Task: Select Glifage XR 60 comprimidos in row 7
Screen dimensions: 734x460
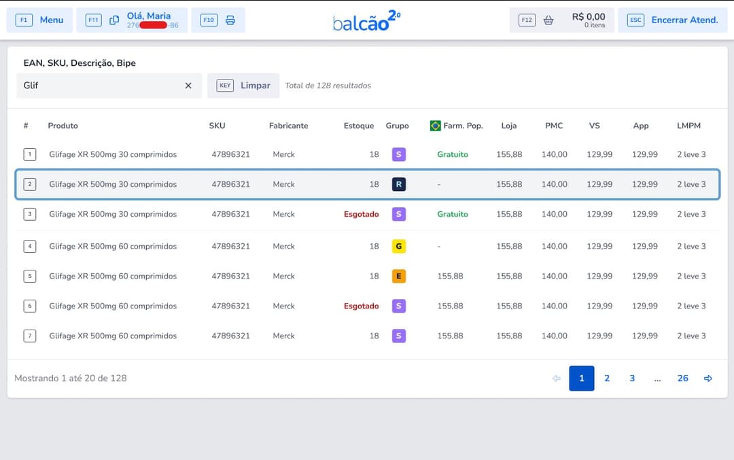Action: point(113,336)
